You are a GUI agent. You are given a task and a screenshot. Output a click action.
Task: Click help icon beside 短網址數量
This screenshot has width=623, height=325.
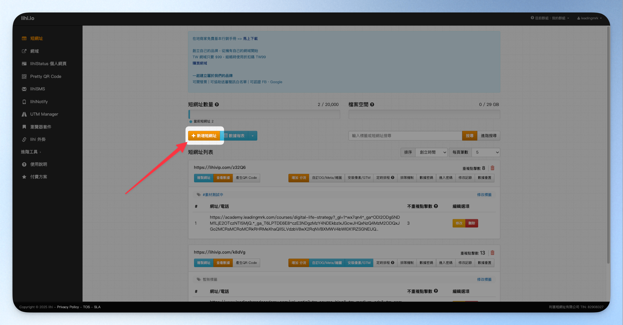(217, 105)
